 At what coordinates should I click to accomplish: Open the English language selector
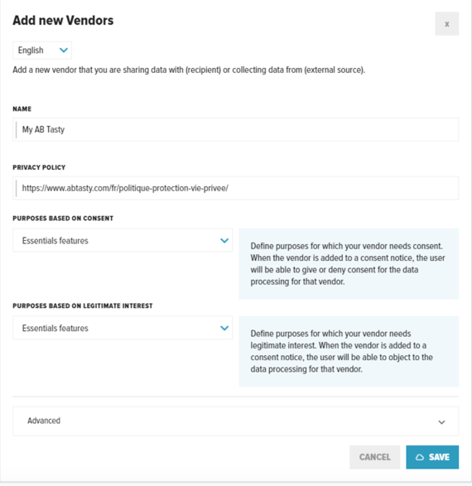tap(42, 51)
